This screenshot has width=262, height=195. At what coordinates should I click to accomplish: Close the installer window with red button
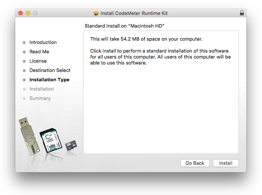click(20, 13)
